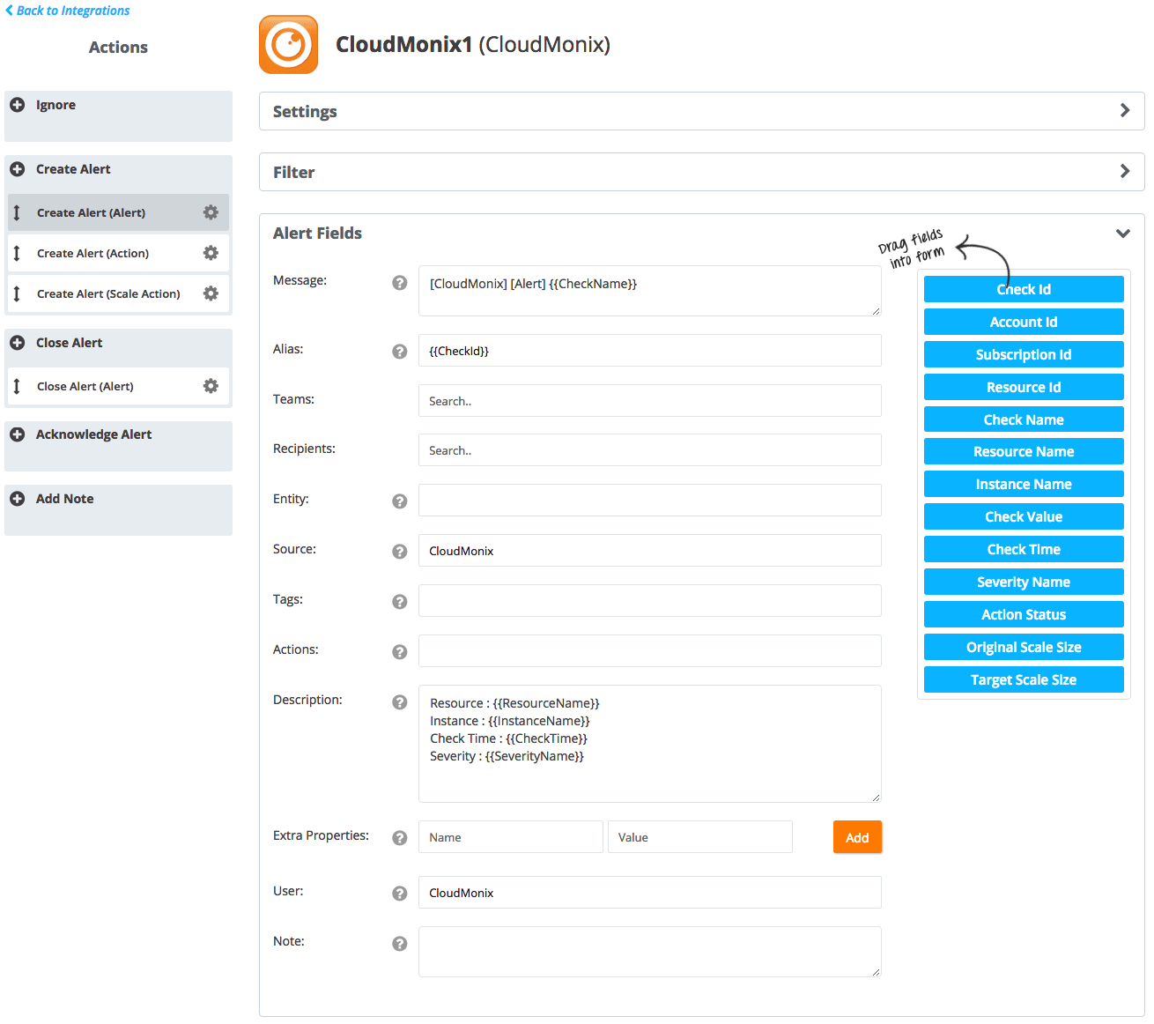The image size is (1154, 1024).
Task: Click help icon for Extra Properties
Action: pos(400,838)
